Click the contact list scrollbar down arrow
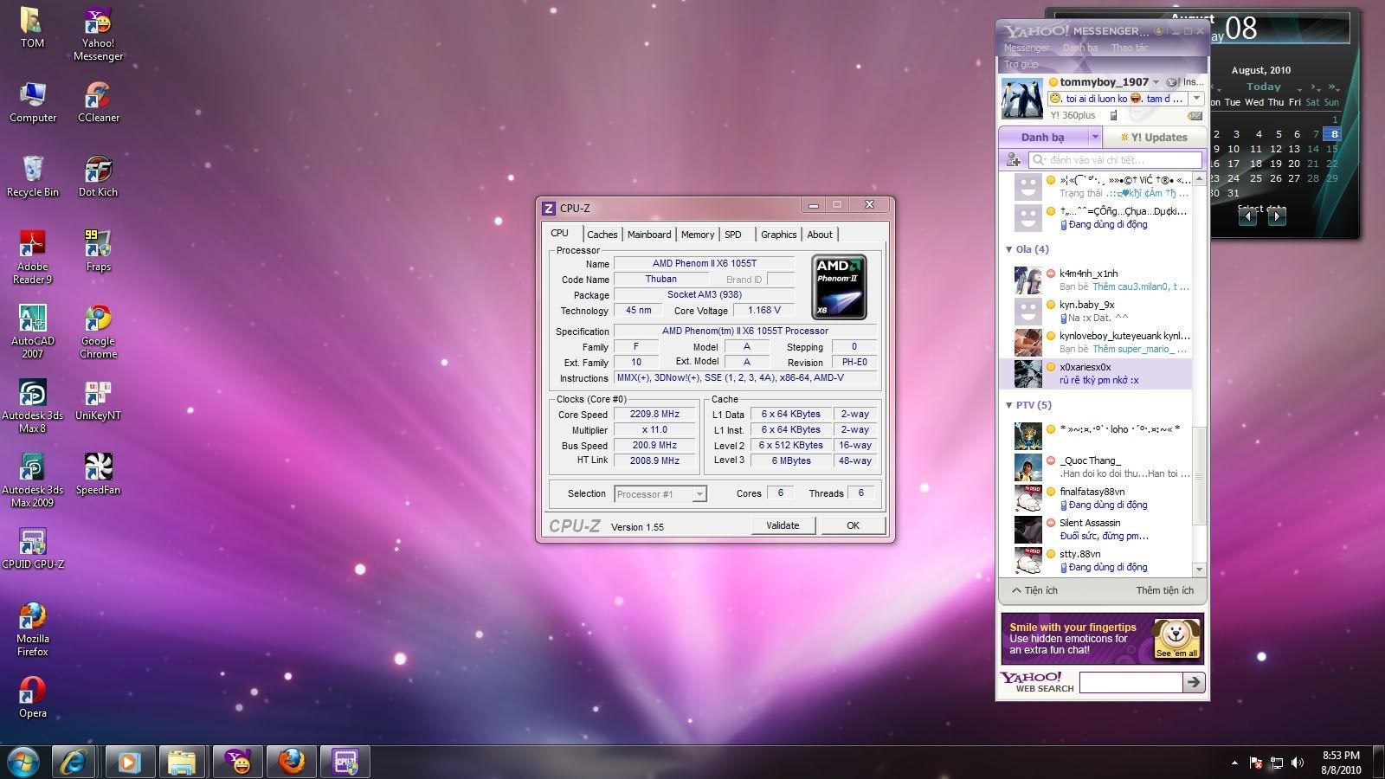1385x779 pixels. [1199, 570]
